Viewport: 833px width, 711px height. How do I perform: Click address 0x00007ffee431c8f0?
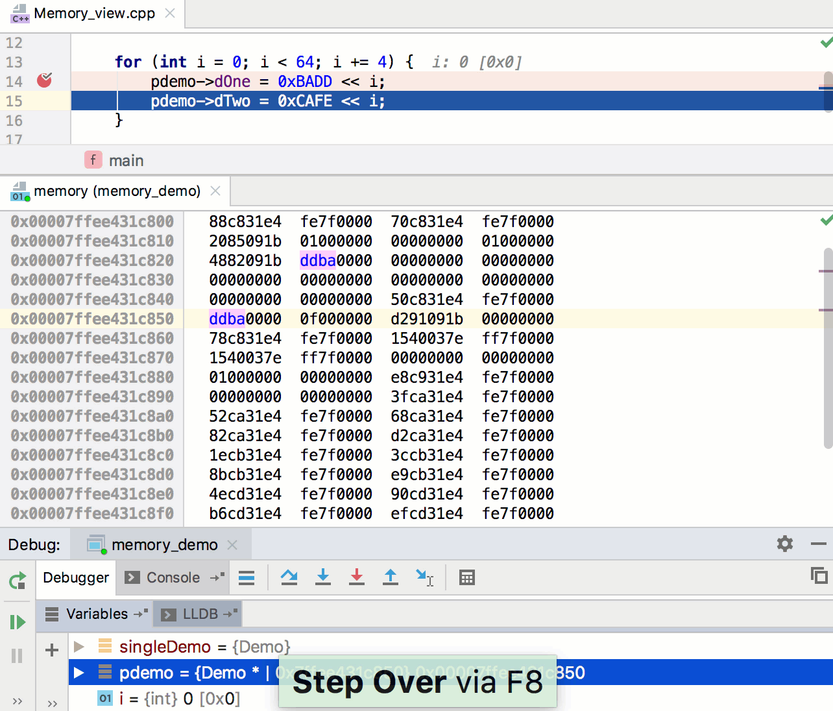(92, 513)
